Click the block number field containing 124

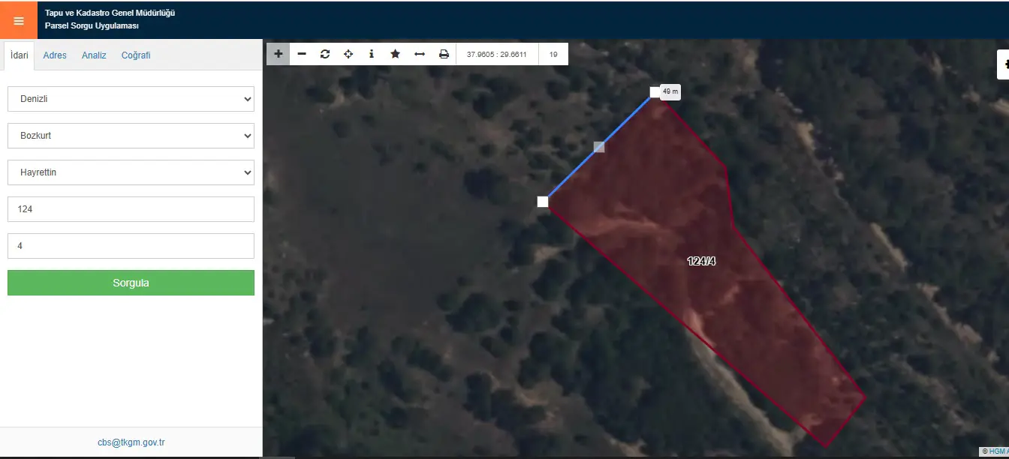click(131, 209)
